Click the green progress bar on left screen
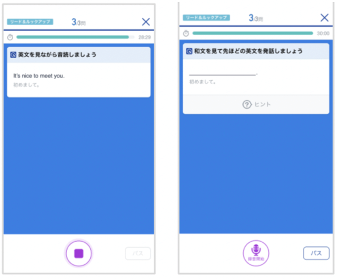 click(75, 37)
